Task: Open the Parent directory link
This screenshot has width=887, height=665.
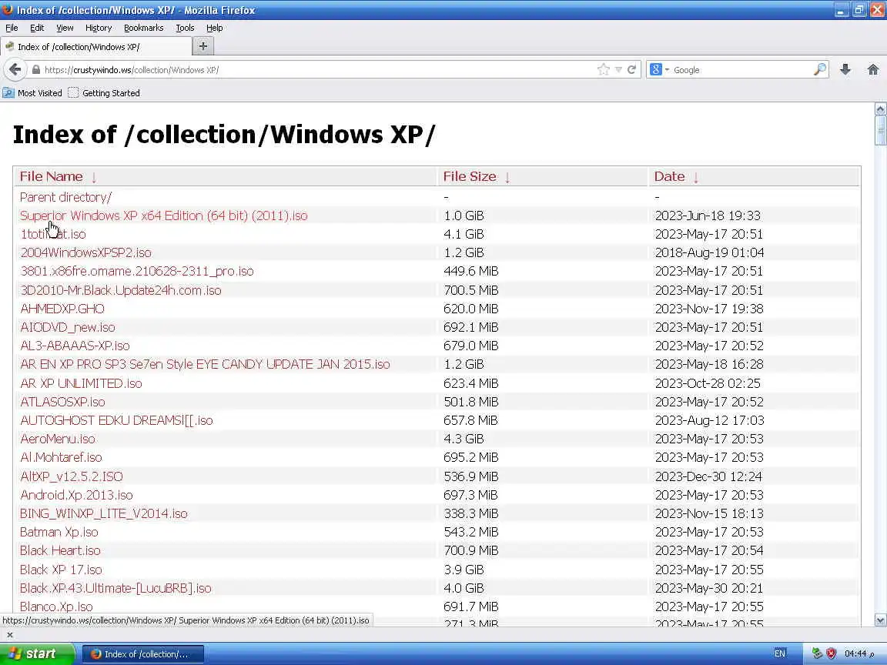Action: (x=65, y=197)
